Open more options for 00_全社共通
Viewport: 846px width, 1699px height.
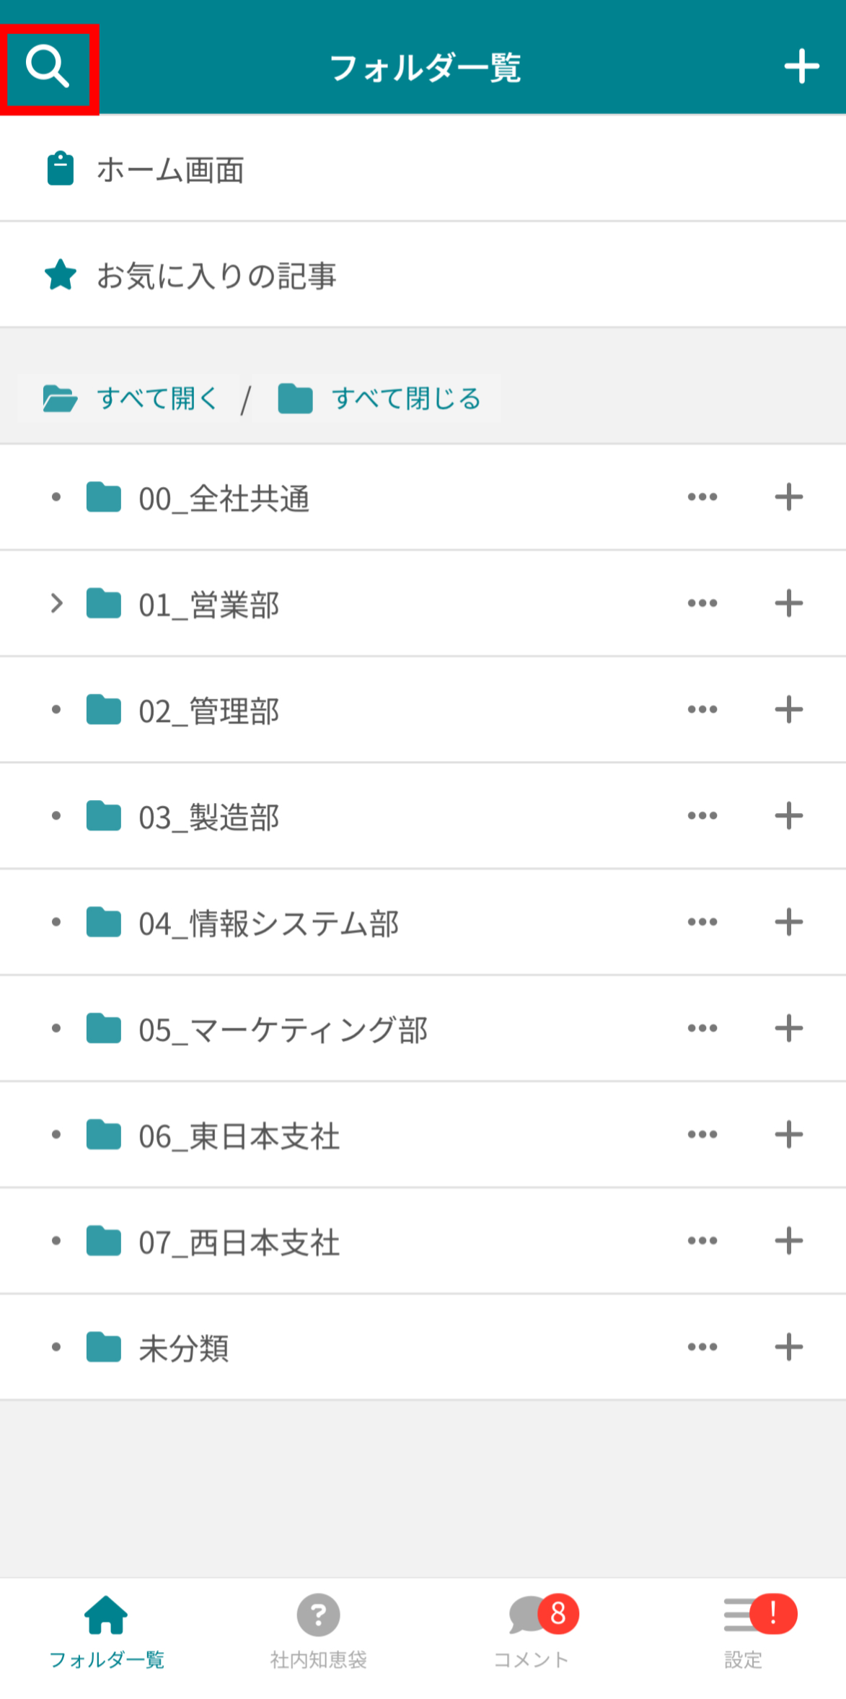[702, 497]
